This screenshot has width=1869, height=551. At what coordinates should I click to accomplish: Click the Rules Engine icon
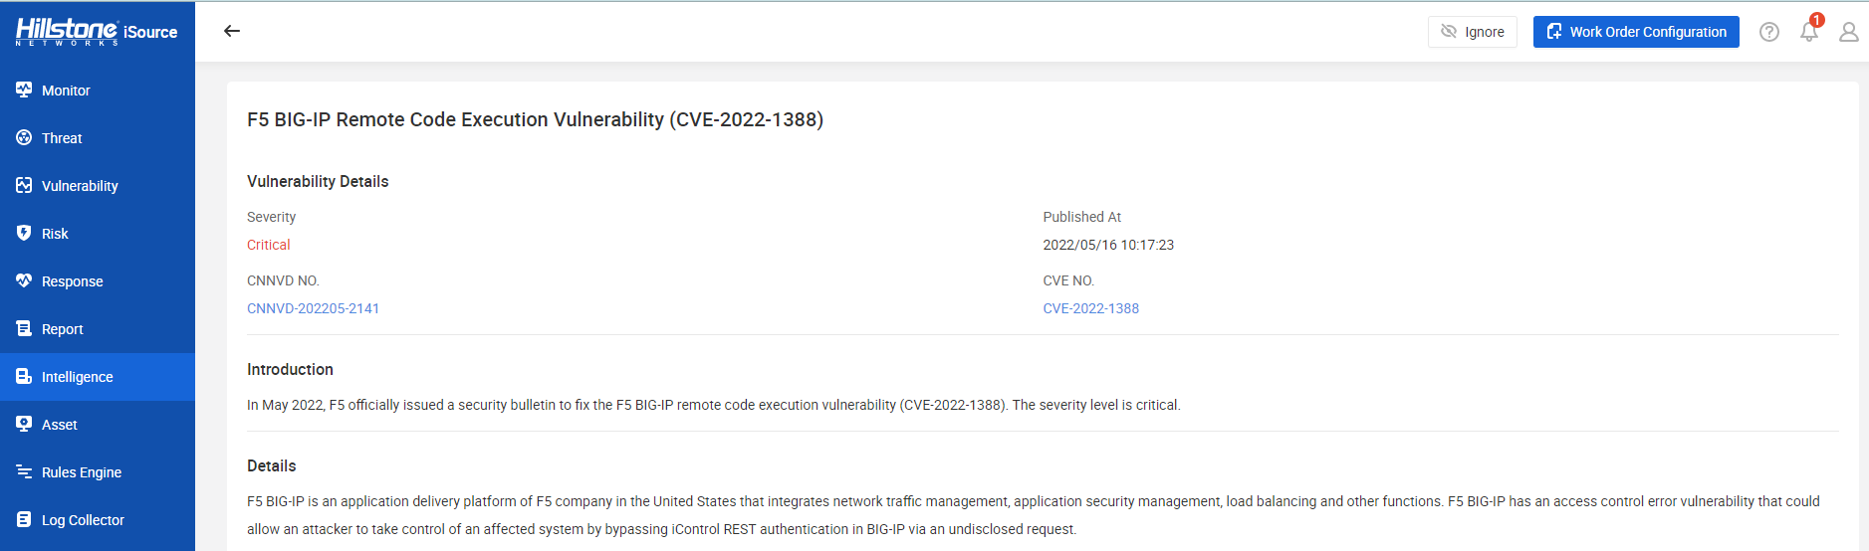[24, 471]
